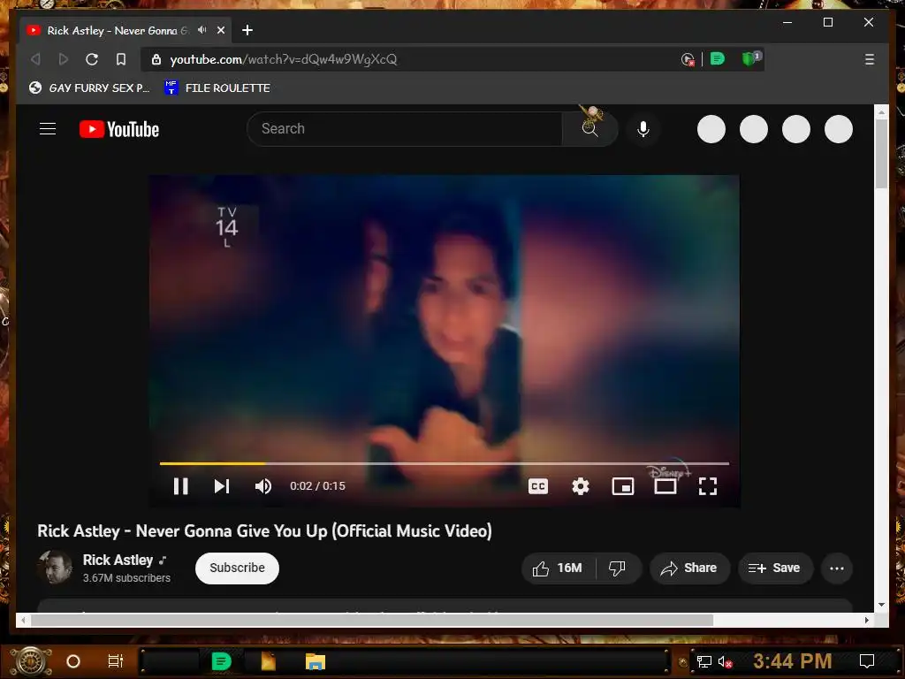The height and width of the screenshot is (679, 905).
Task: Go forward in browser history
Action: click(64, 59)
